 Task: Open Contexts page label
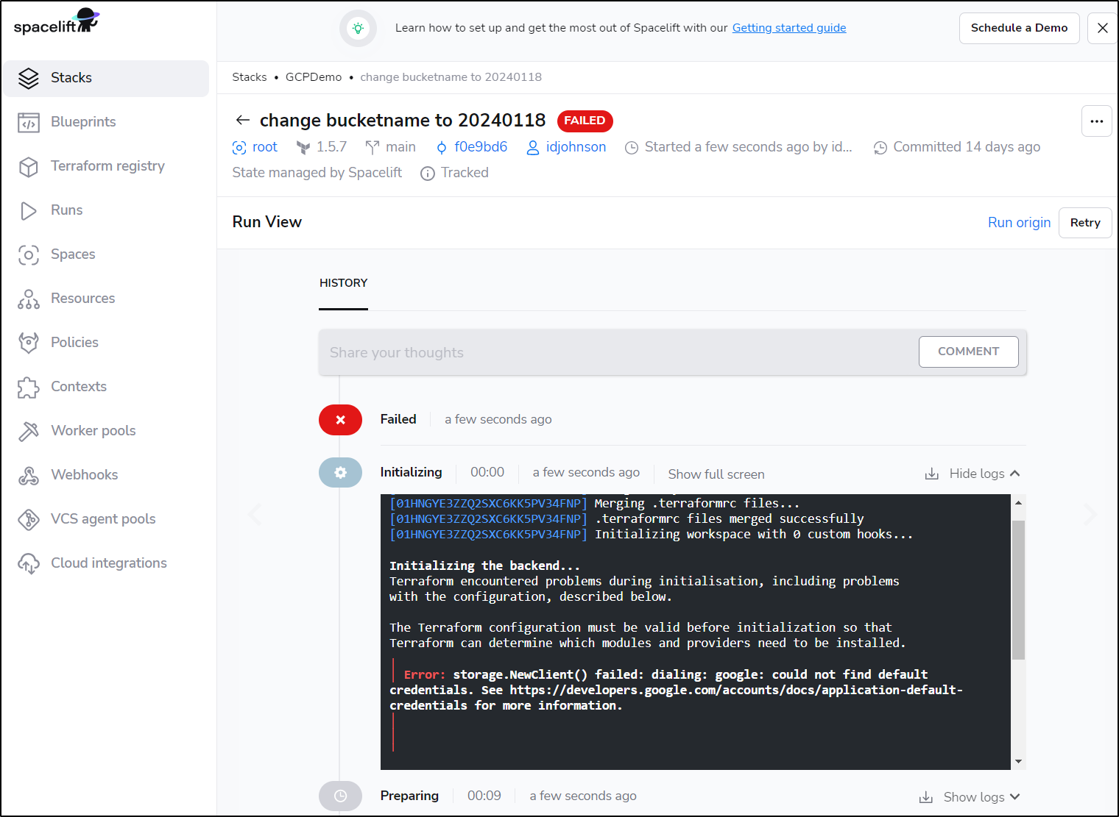(x=79, y=387)
